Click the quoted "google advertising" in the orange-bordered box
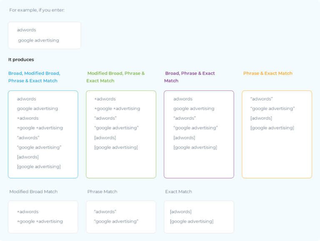 pyautogui.click(x=272, y=109)
